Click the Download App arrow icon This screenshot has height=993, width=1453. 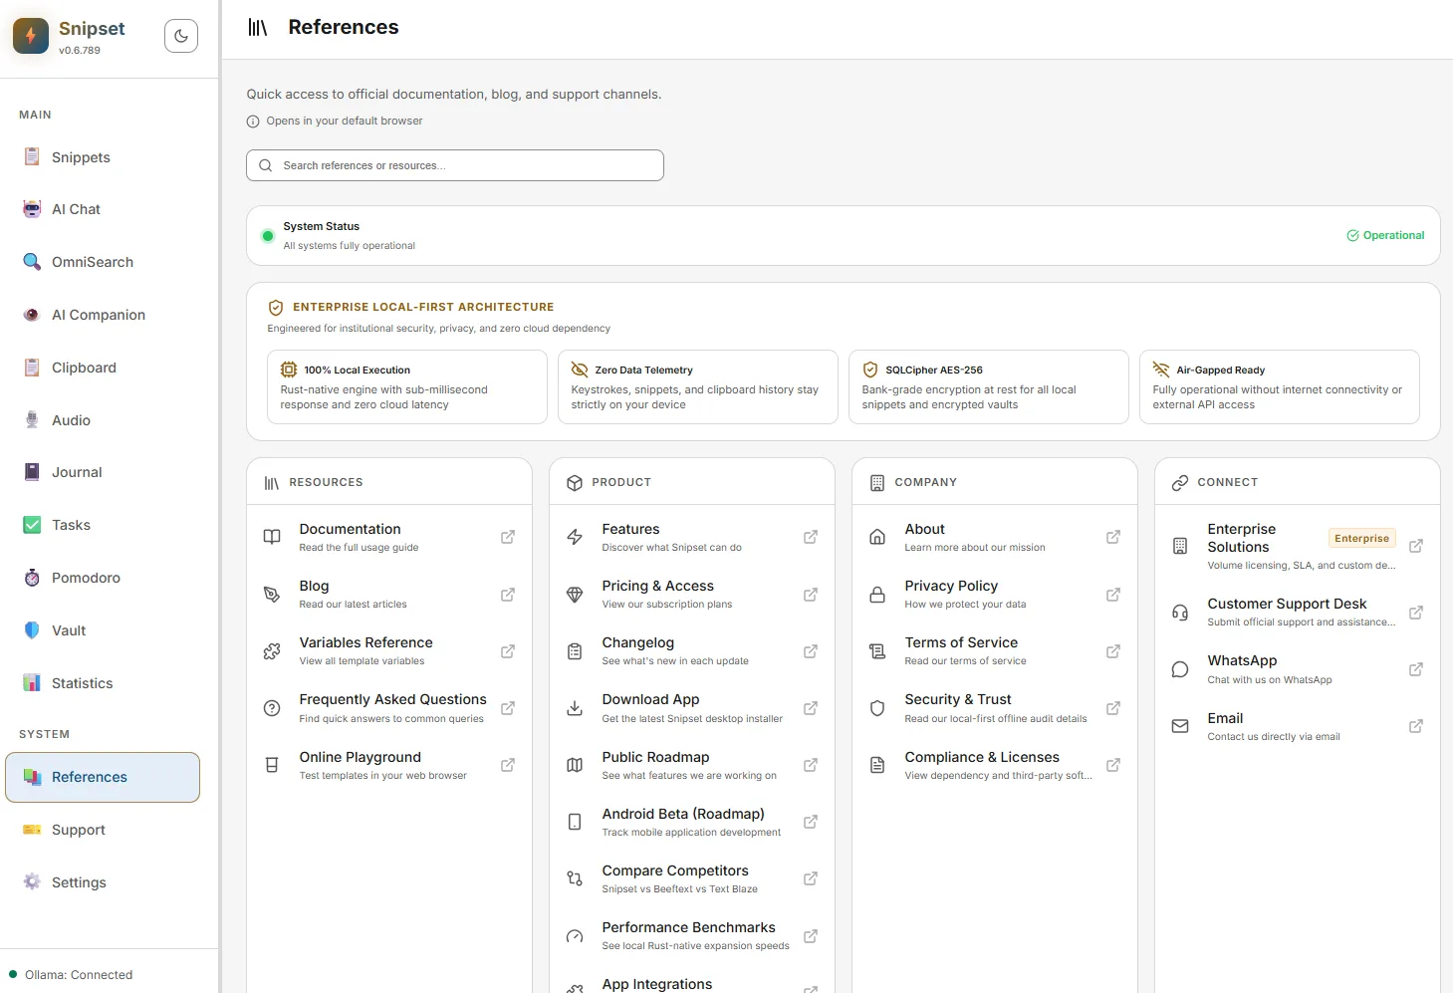pos(575,708)
